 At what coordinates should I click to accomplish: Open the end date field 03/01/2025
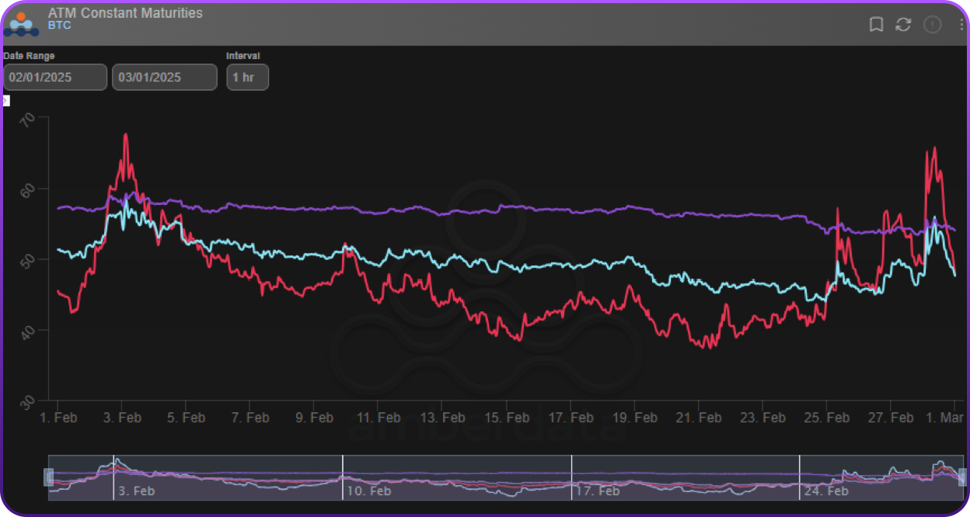(164, 78)
